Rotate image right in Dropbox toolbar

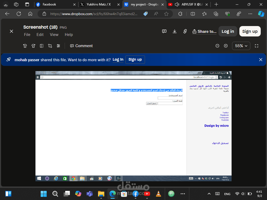(x=33, y=46)
